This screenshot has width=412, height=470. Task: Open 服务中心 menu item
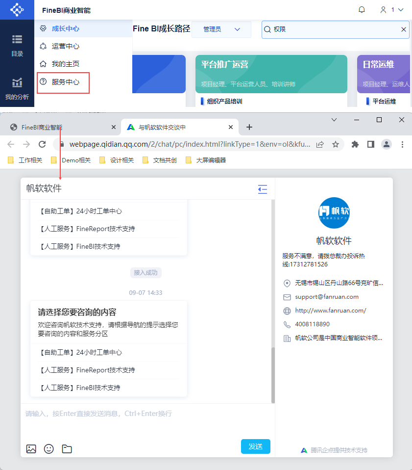(x=63, y=82)
